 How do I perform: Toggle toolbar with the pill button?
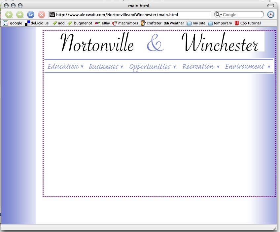coord(270,6)
